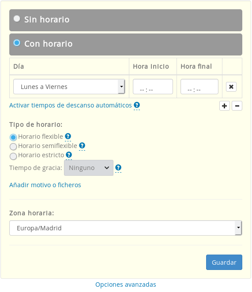Open the Lunes a Viernes day dropdown
Screen dimensions: 252x292
click(x=69, y=87)
